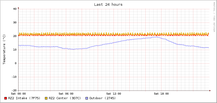
Task: Click the RZ2 Center (3D7C) legend label
Action: click(65, 98)
